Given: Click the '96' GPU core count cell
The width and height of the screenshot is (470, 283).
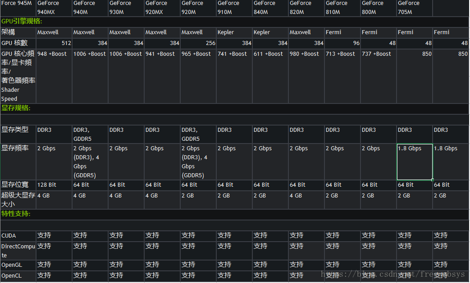Looking at the screenshot, I should [342, 43].
